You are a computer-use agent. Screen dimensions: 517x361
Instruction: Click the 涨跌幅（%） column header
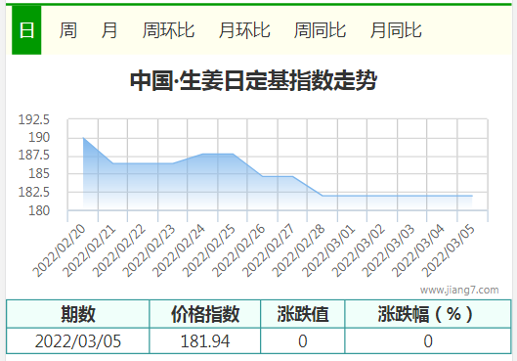click(x=428, y=314)
